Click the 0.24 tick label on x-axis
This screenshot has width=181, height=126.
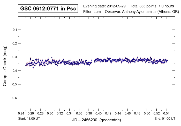pyautogui.click(x=21, y=113)
